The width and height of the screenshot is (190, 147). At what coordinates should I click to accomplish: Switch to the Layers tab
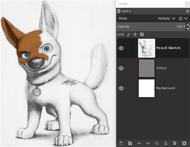tap(124, 11)
